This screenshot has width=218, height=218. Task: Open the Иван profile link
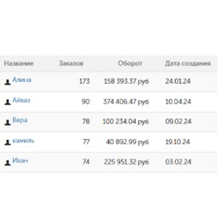[20, 161]
